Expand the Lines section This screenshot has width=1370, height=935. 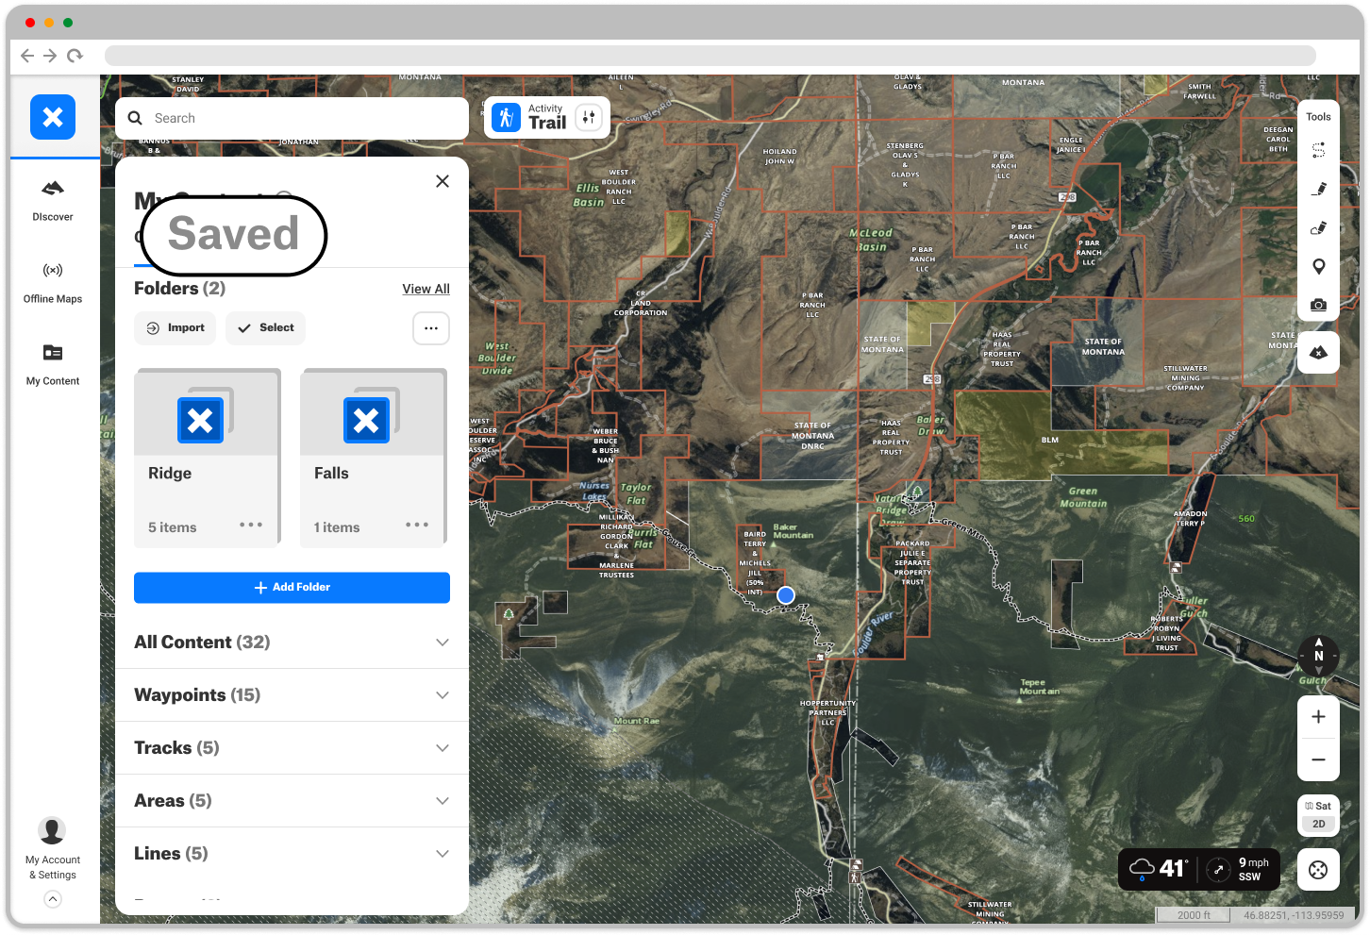click(x=292, y=853)
